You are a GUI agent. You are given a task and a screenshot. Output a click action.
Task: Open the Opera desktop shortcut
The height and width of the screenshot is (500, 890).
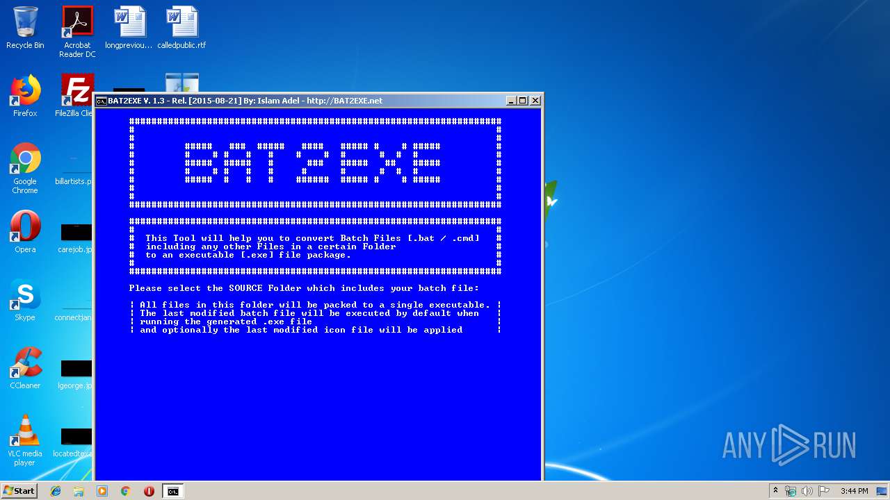coord(25,232)
